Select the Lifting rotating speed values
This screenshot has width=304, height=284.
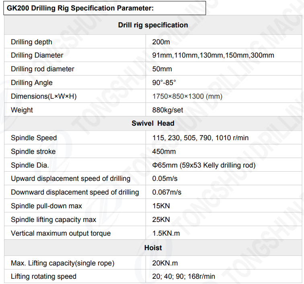click(x=184, y=276)
